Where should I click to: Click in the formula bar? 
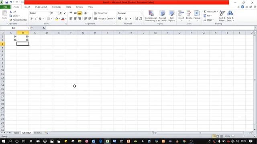150,28
